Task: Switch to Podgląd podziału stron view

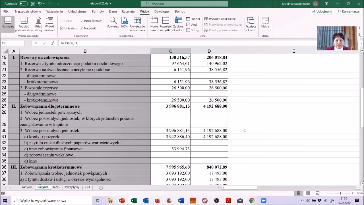Action: click(24, 21)
